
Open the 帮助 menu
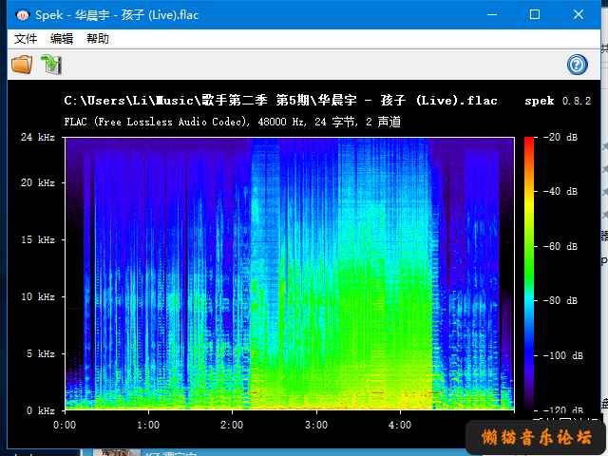[97, 39]
